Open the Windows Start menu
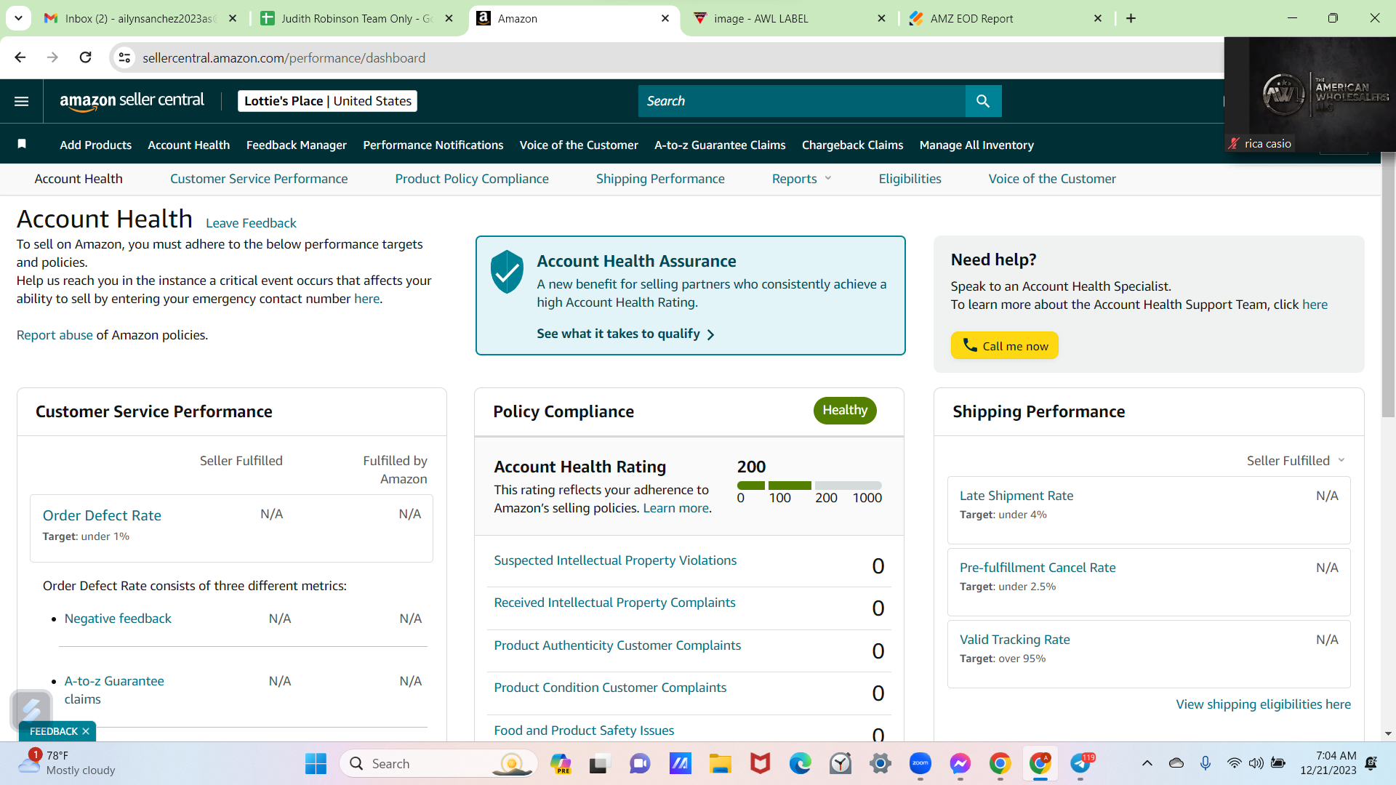 (316, 764)
